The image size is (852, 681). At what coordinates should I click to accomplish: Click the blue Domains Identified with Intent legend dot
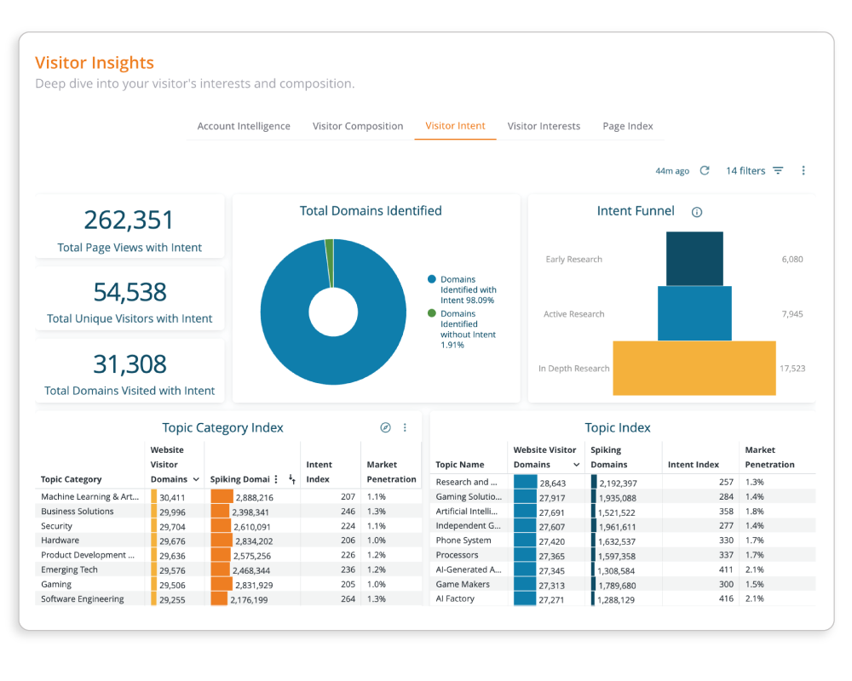point(432,279)
